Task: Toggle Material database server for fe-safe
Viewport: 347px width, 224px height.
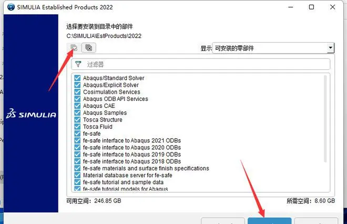Action: pyautogui.click(x=77, y=175)
